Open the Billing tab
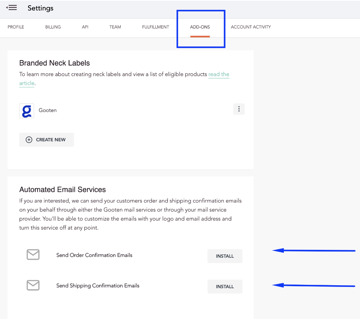Viewport: 360px width, 319px height. pos(53,27)
